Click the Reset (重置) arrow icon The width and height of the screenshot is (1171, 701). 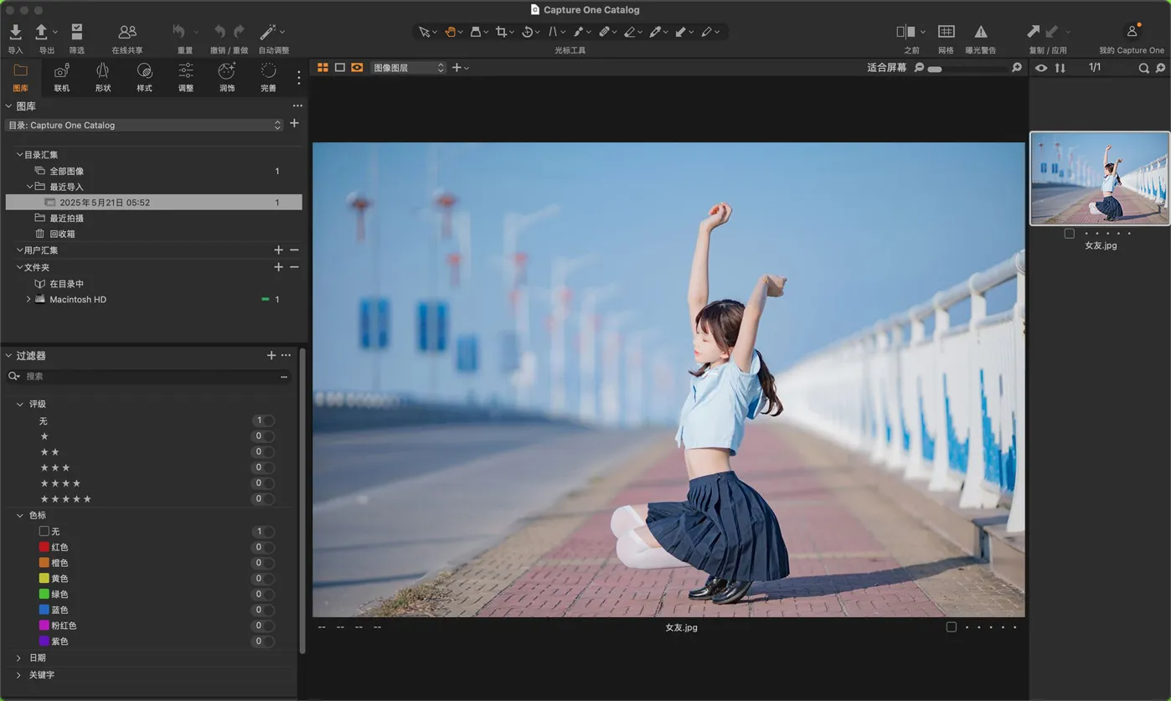tap(179, 32)
